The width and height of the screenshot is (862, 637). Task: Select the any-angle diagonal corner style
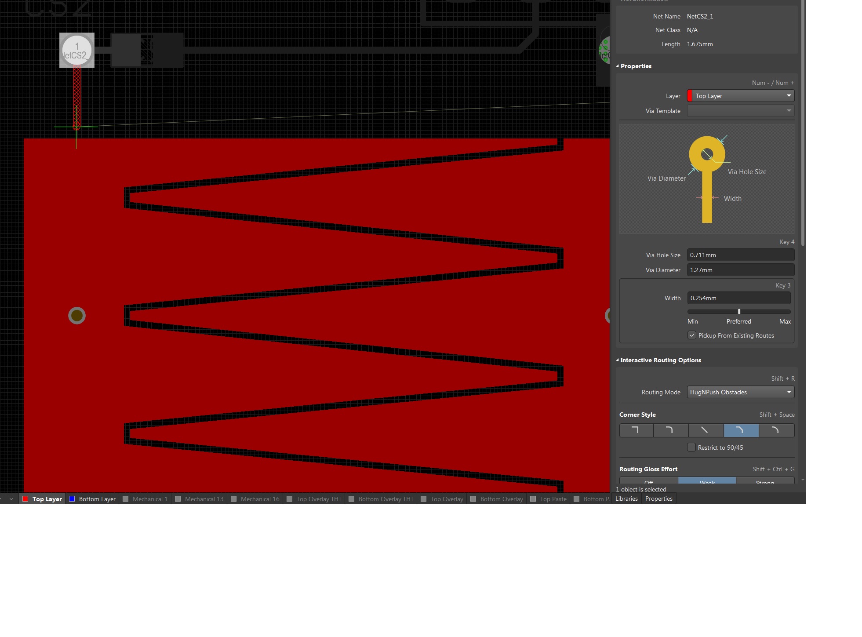pyautogui.click(x=706, y=430)
